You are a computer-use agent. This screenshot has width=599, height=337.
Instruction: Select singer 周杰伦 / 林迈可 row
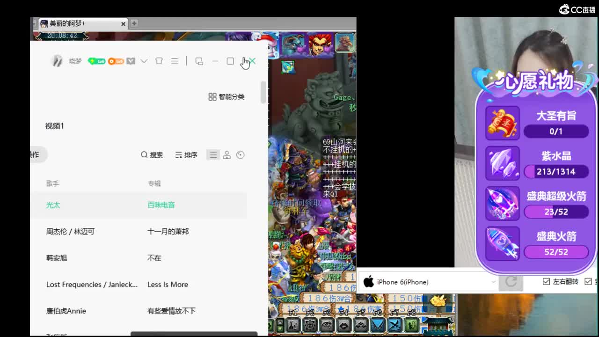click(70, 231)
